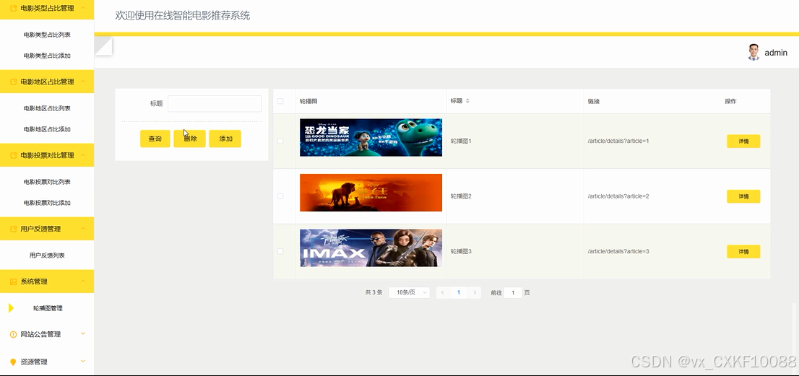Select page 1 in pagination
The image size is (799, 376).
(x=459, y=292)
